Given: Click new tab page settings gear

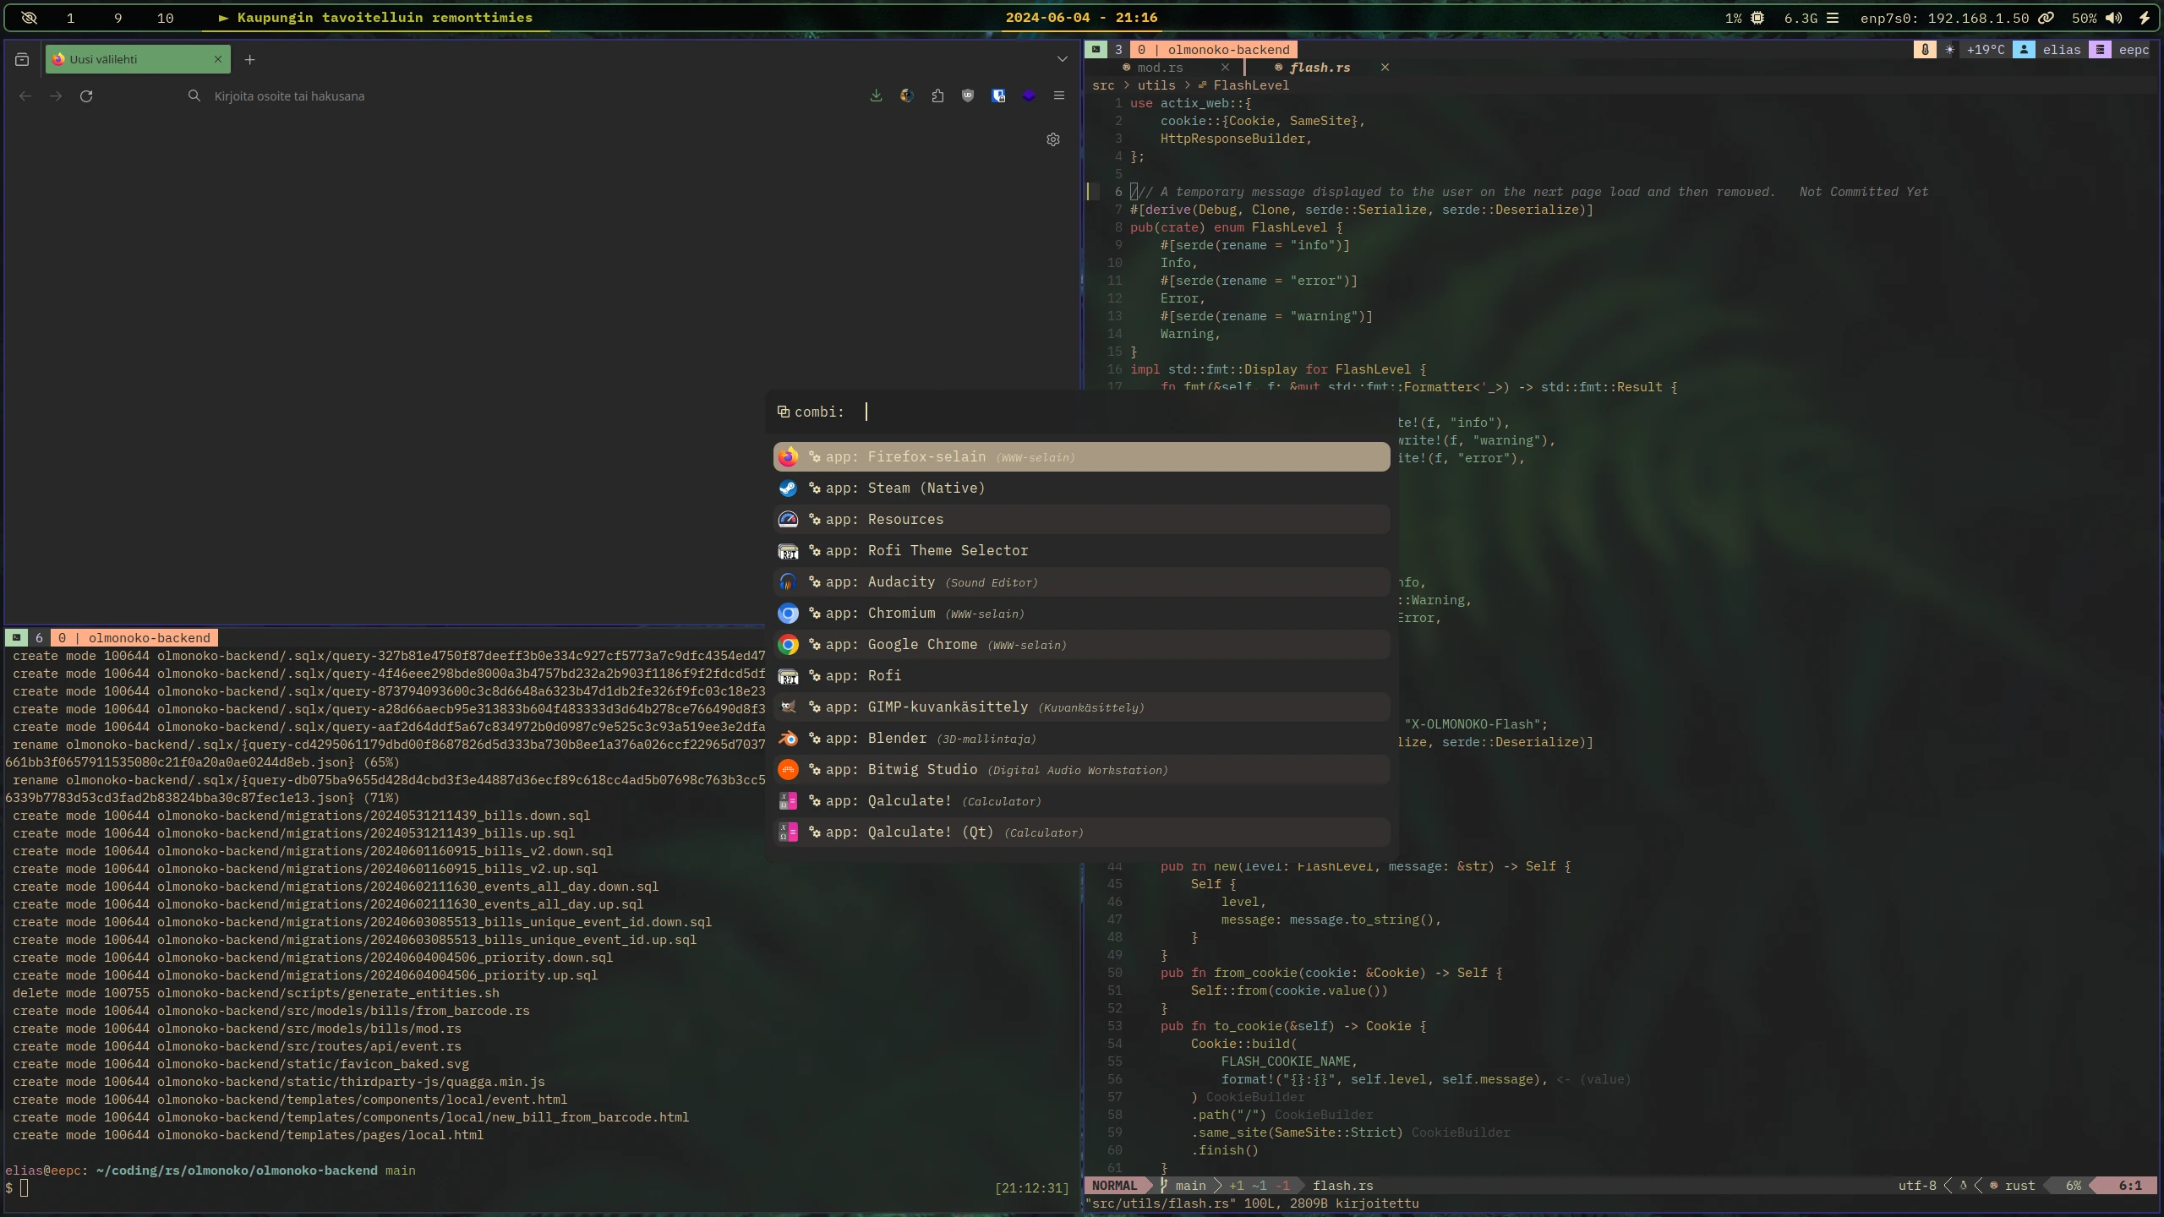Looking at the screenshot, I should click(x=1052, y=139).
